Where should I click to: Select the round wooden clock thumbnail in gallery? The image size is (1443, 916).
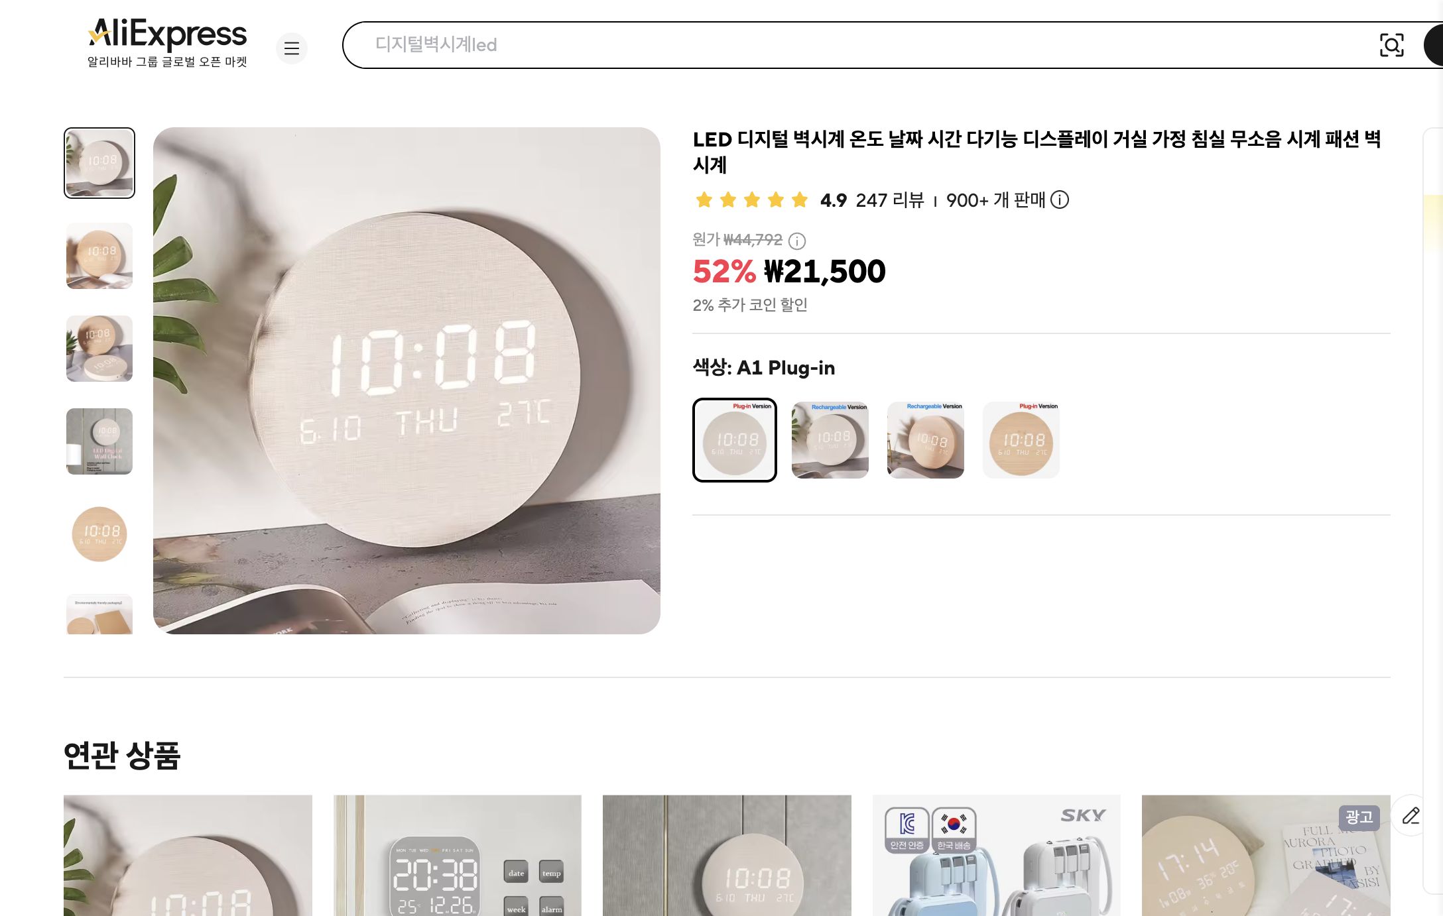click(98, 534)
